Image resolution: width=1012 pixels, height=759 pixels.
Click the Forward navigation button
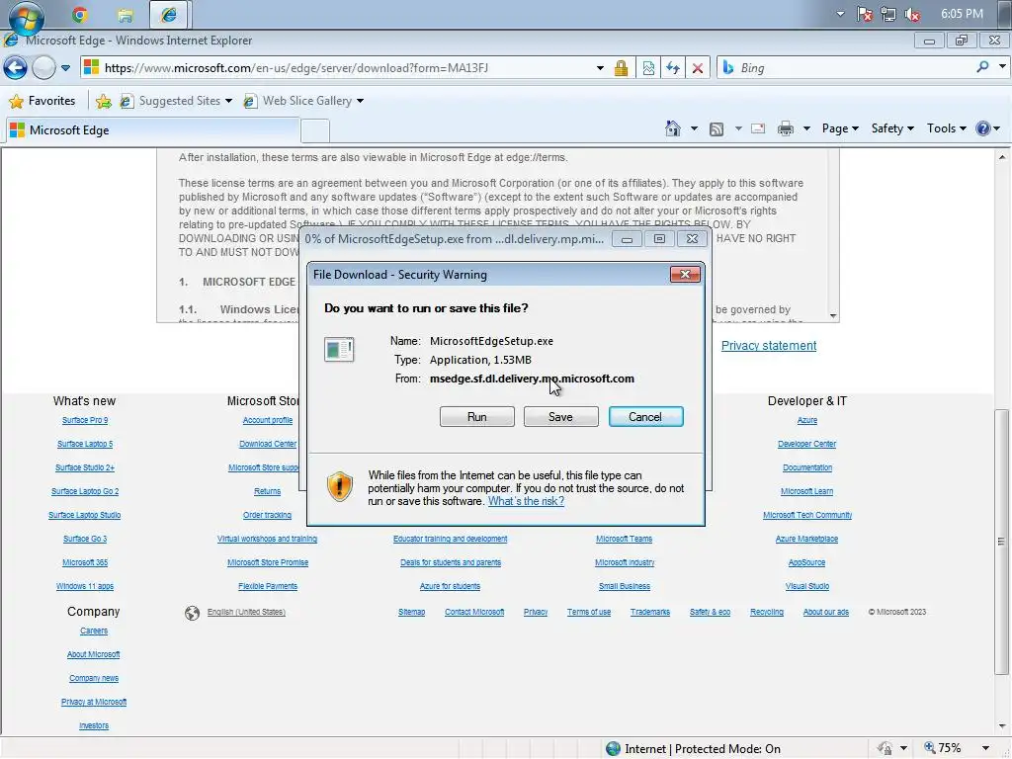tap(43, 68)
